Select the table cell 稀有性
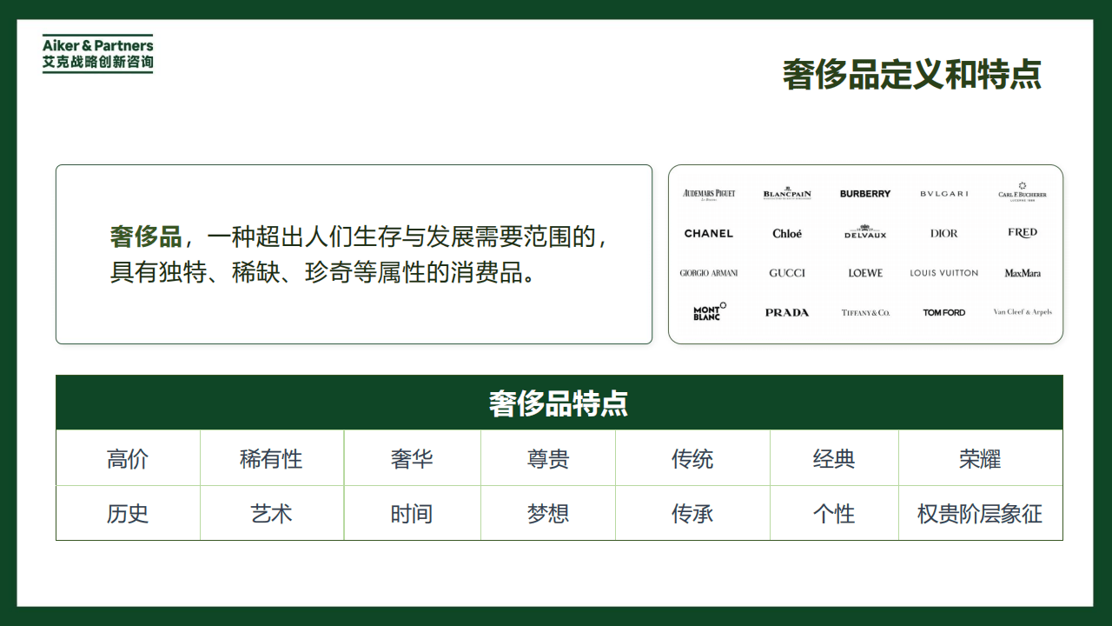1112x626 pixels. coord(271,459)
